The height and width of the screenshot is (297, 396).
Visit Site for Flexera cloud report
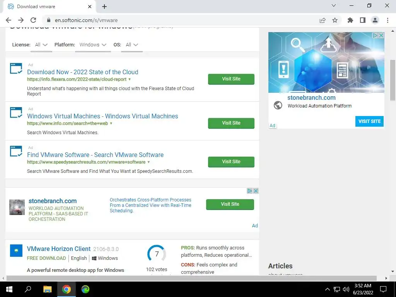click(x=231, y=79)
